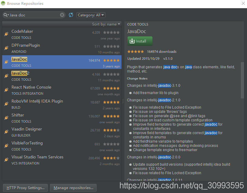Select Visual Studio Team Services plugin
The width and height of the screenshot is (247, 193).
point(62,160)
